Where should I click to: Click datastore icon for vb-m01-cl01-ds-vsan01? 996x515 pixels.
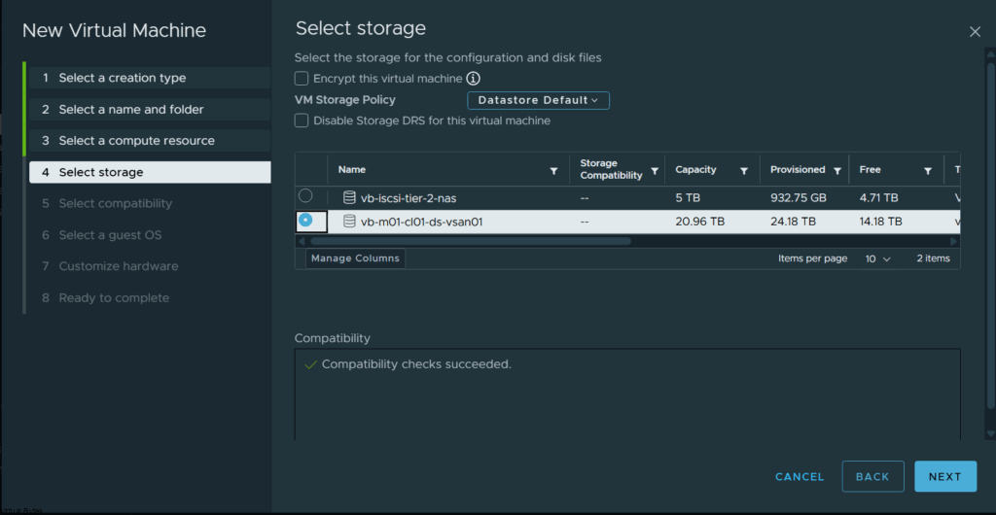[x=349, y=222]
